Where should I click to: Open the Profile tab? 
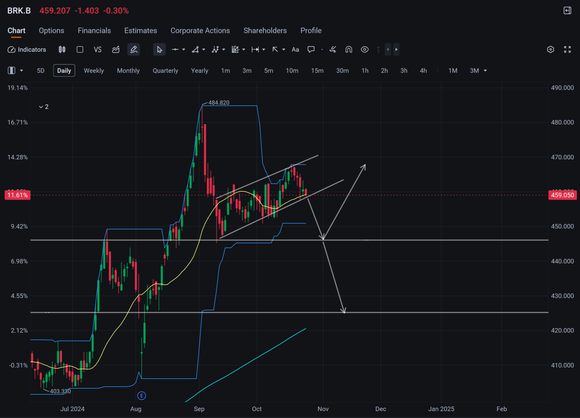point(311,31)
